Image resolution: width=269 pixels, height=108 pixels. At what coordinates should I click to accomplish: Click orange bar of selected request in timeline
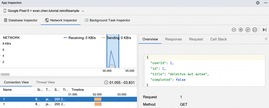[98, 99]
